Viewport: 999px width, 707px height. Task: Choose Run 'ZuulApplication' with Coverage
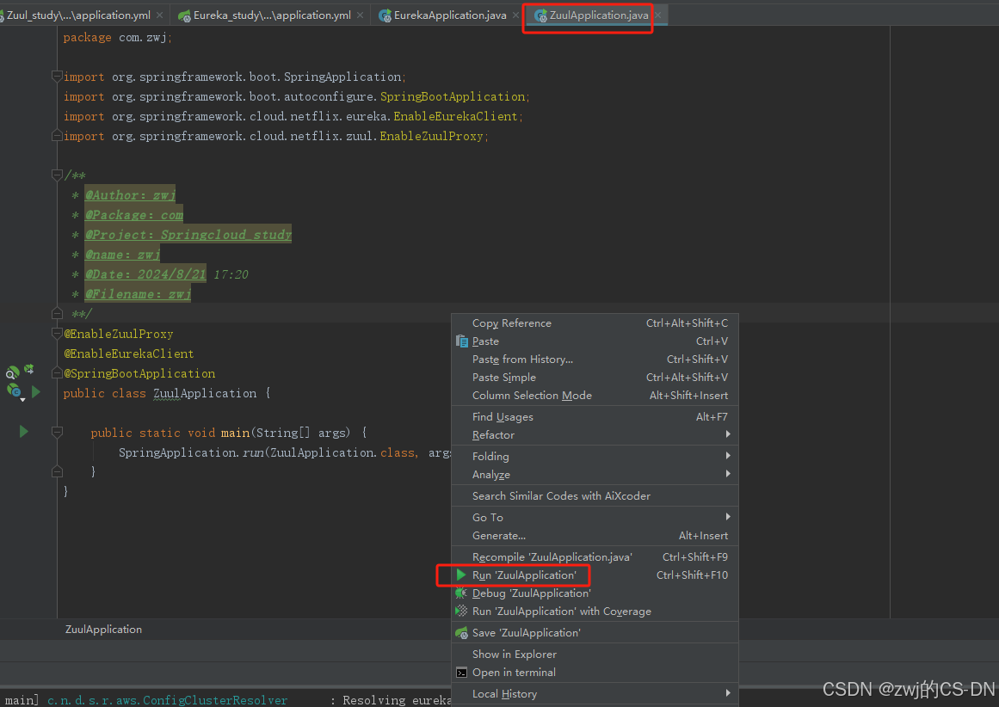click(595, 612)
